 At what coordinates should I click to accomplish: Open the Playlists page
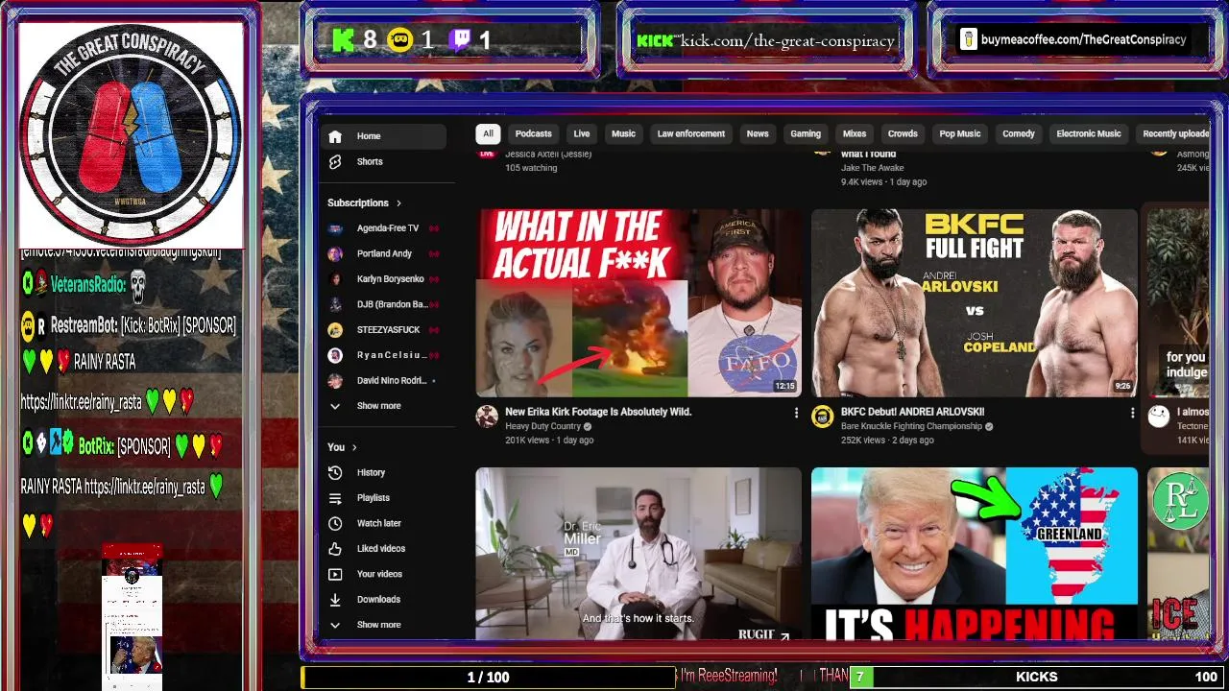pos(383,498)
